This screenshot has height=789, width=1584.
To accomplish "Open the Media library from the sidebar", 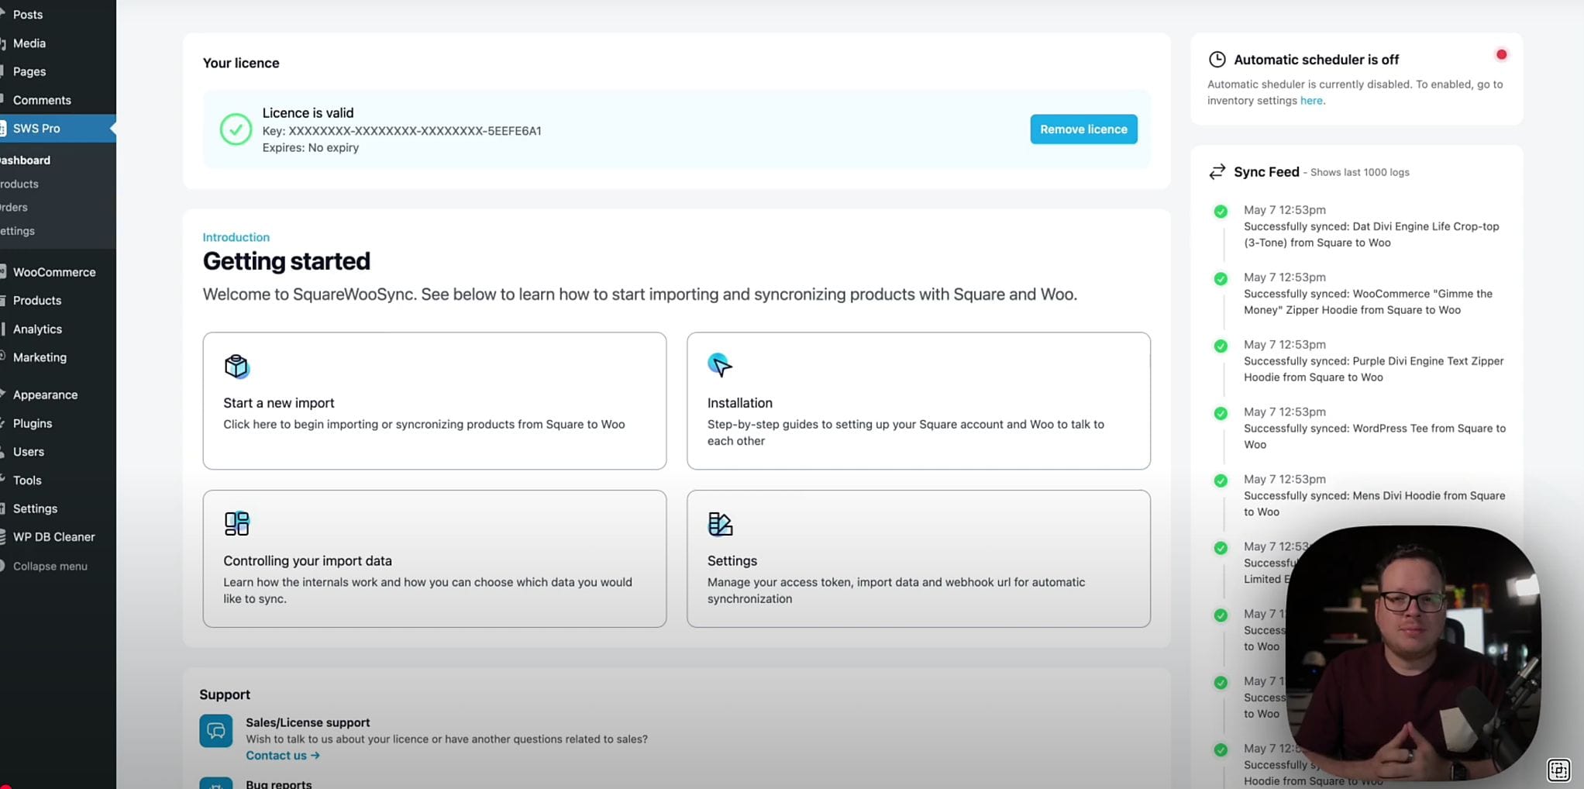I will [x=29, y=43].
